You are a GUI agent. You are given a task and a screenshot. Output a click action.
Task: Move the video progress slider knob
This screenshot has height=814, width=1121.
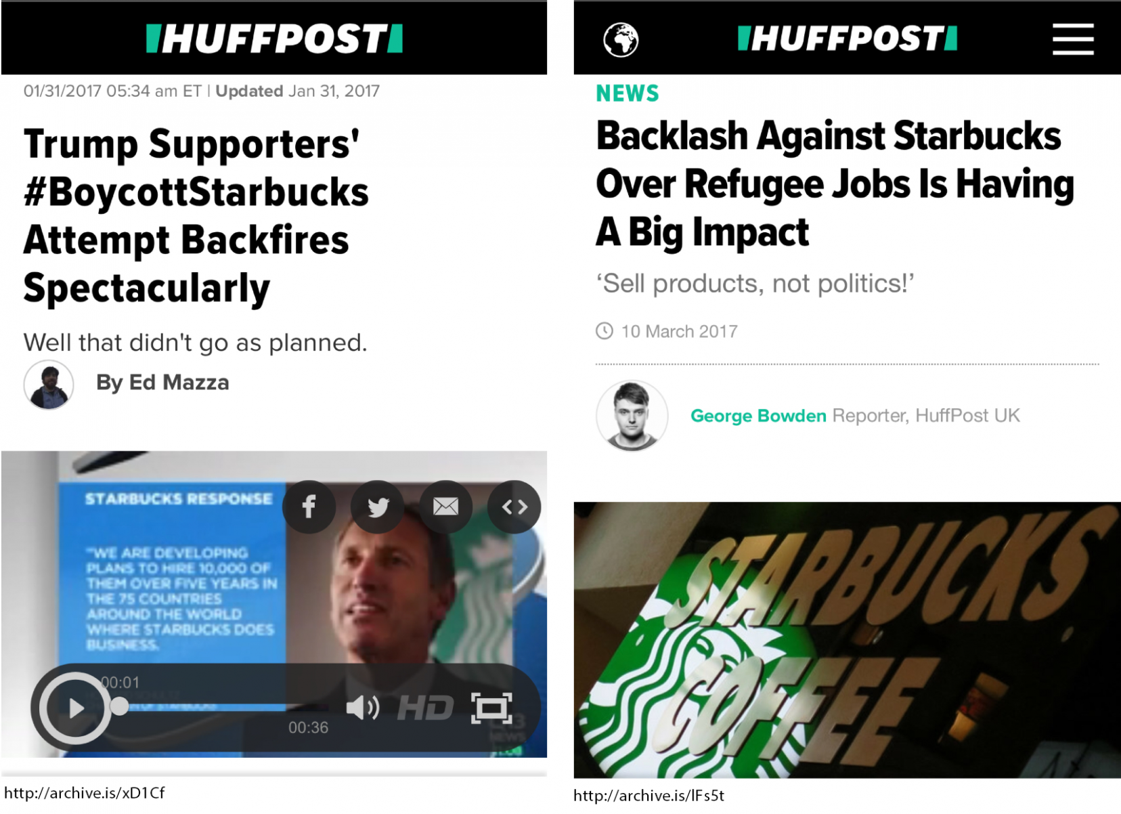[x=119, y=707]
